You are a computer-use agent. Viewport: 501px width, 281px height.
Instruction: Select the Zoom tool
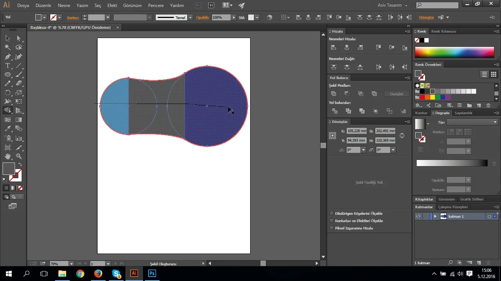coord(19,156)
